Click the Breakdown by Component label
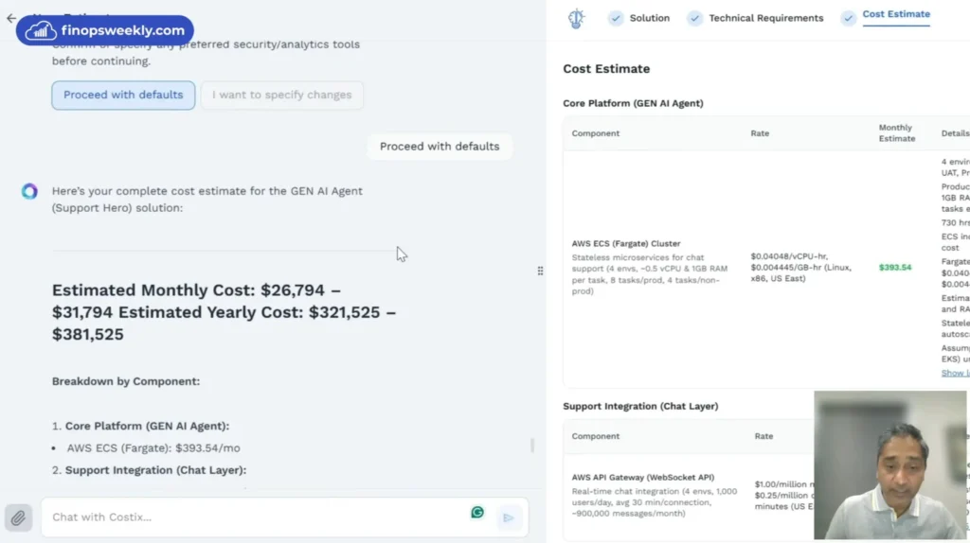 (126, 381)
